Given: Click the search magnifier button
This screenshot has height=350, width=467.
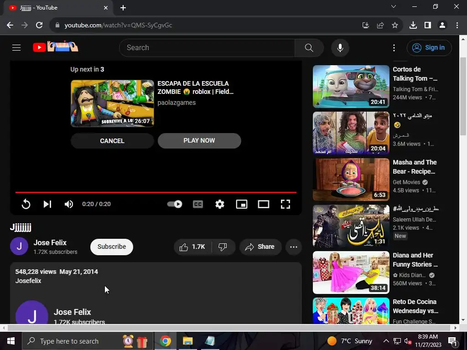Looking at the screenshot, I should 309,47.
